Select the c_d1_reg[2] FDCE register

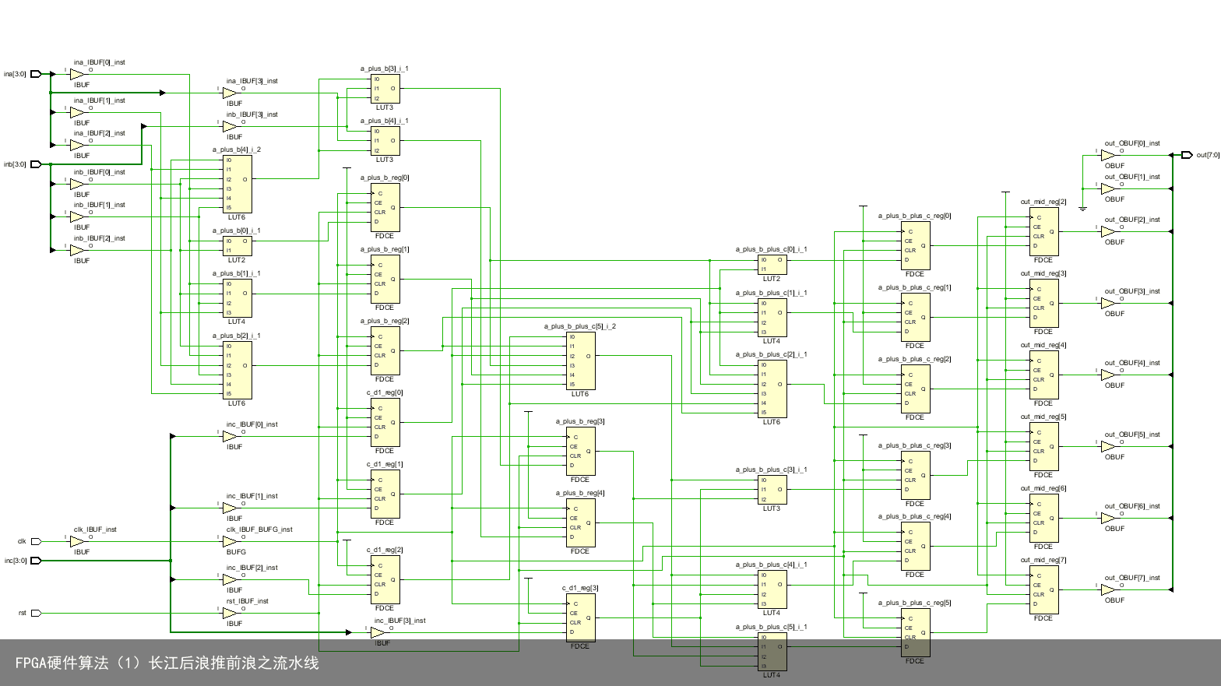pyautogui.click(x=385, y=580)
